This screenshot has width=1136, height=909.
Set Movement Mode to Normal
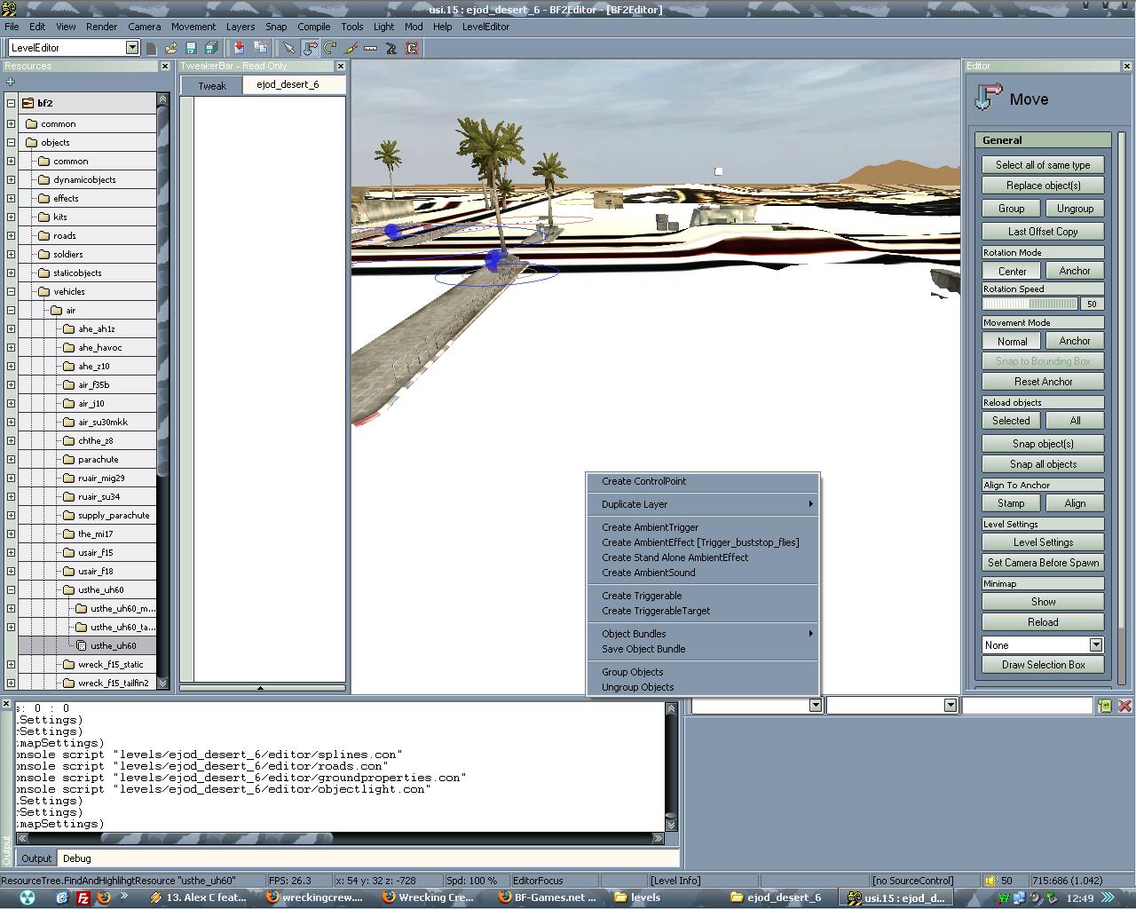click(x=1012, y=341)
